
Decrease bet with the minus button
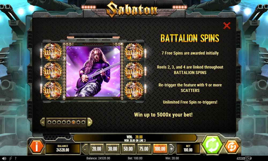[85, 149]
